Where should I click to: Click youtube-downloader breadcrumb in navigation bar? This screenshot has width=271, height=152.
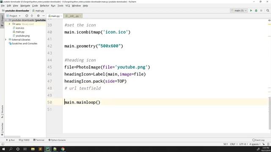point(15,11)
